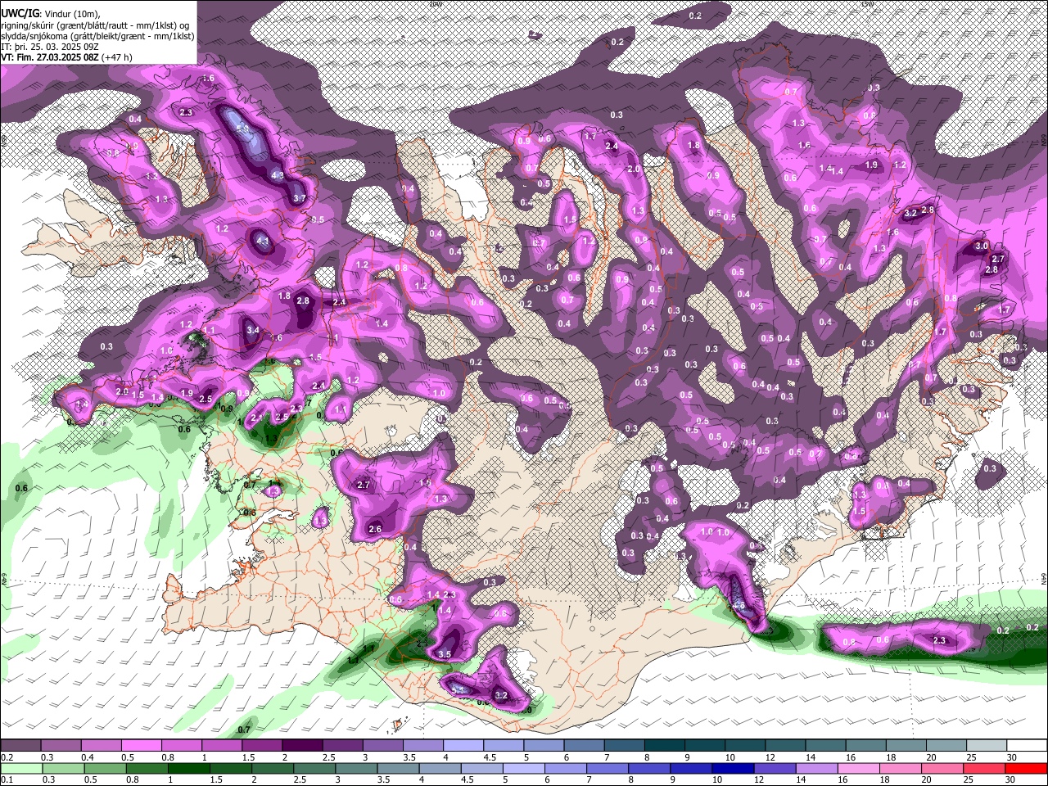Pick the pale pink 16 swatch in lower legend
Screen dimensions: 1048x786
[859, 768]
